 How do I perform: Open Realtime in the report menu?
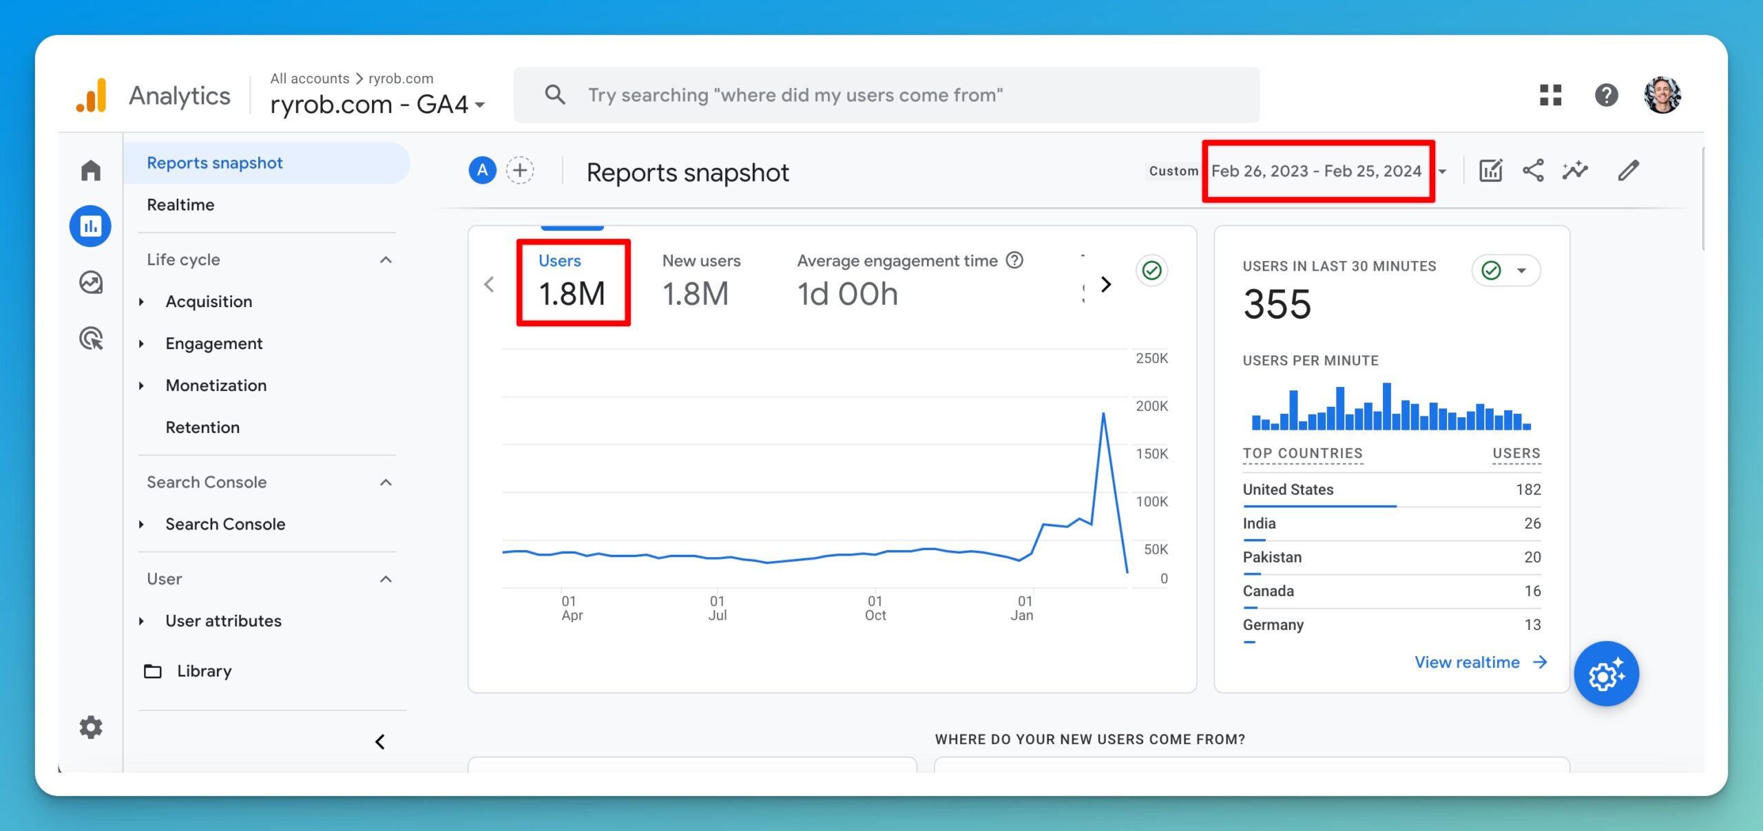[x=180, y=204]
